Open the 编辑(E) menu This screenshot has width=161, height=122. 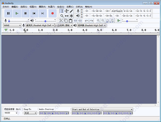point(15,7)
